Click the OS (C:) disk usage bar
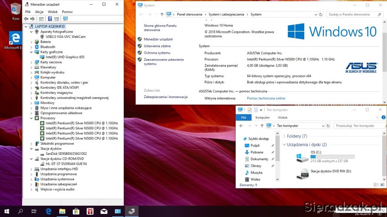 [332, 157]
